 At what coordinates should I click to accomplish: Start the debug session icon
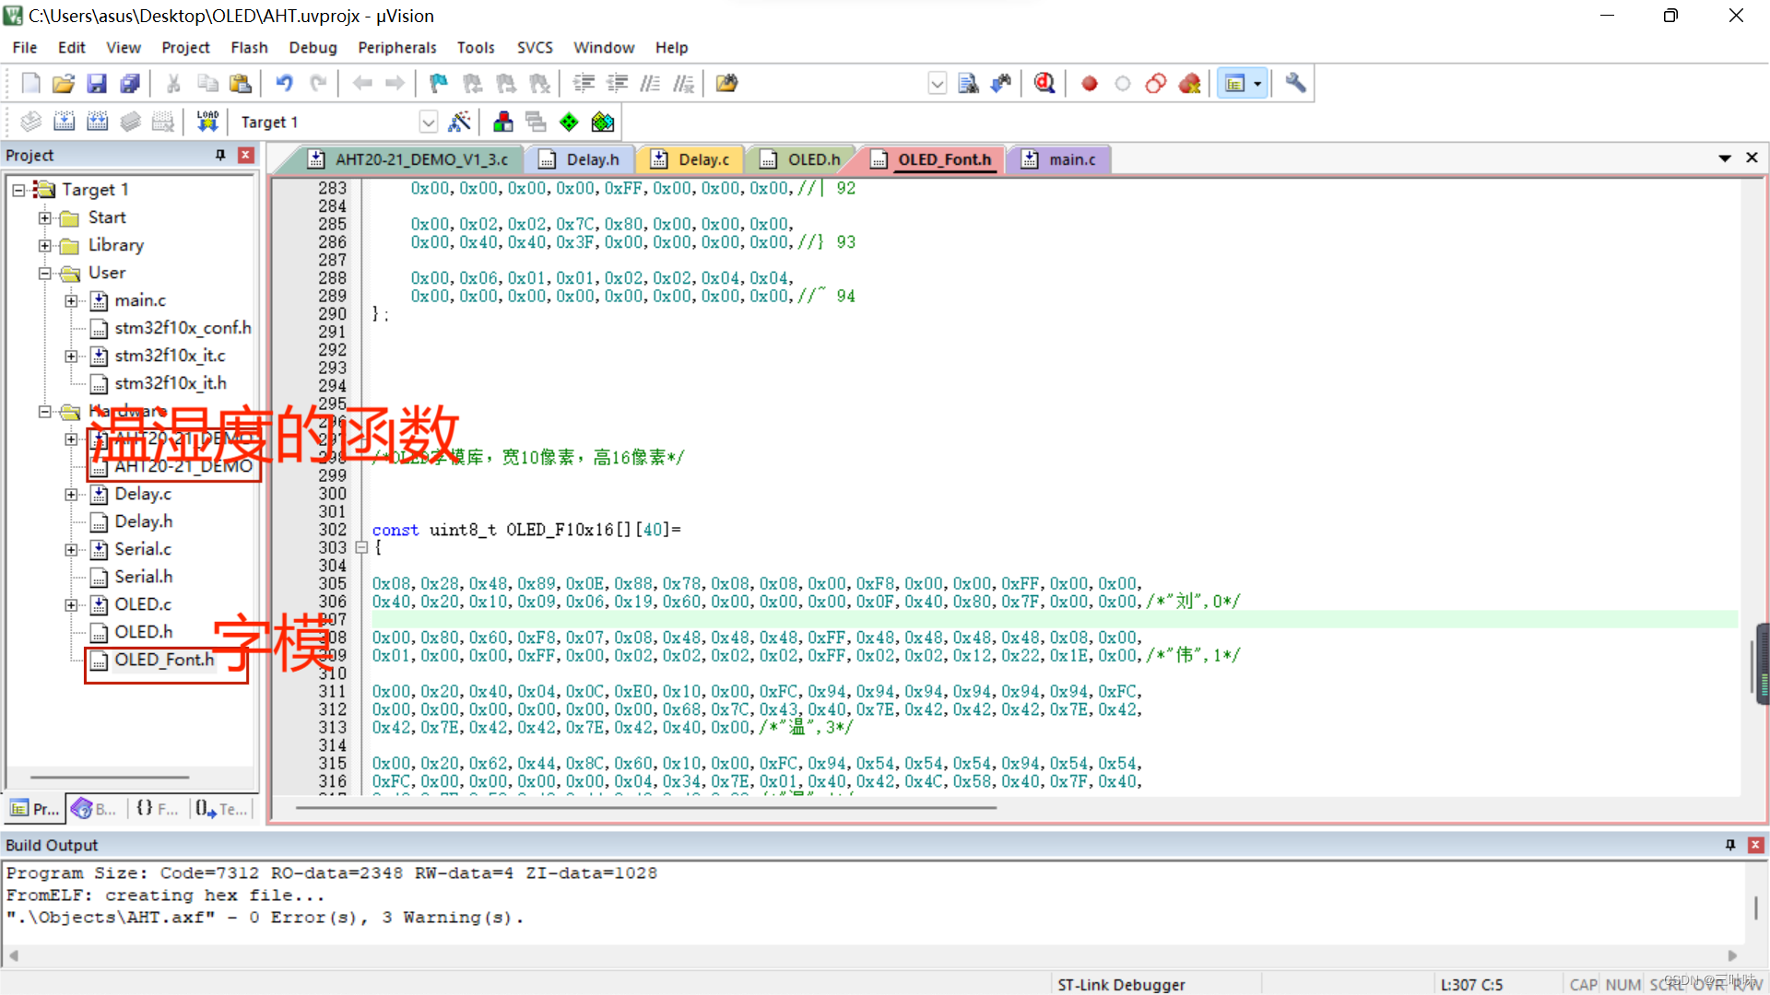click(1044, 84)
